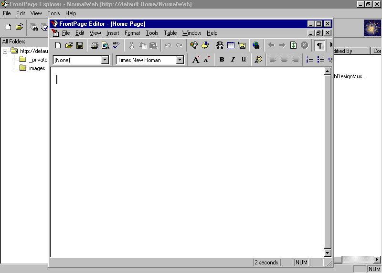382x273 pixels.
Task: Undo last action arrow icon
Action: 168,45
